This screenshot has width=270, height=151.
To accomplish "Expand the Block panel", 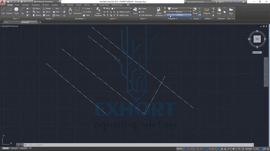I will coord(143,18).
